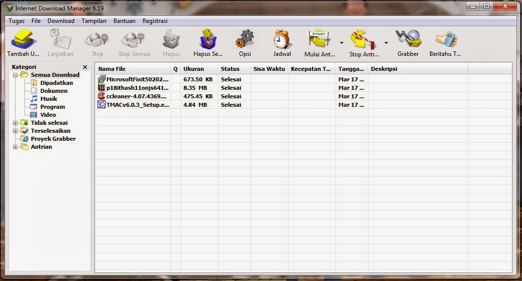Open Opsi settings gear icon
This screenshot has width=522, height=281.
(245, 39)
